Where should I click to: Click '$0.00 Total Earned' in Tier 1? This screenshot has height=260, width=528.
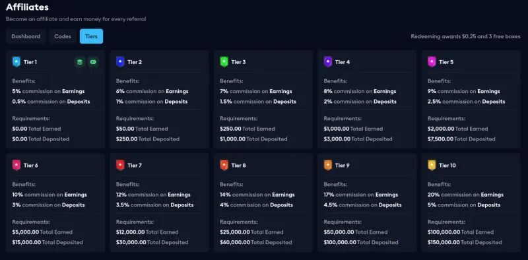(37, 129)
